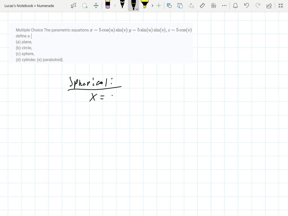
Task: Add a new pen with the plus icon
Action: (159, 6)
